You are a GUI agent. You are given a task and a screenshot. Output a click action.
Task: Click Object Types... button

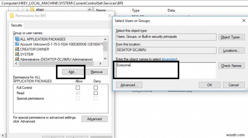[232, 37]
